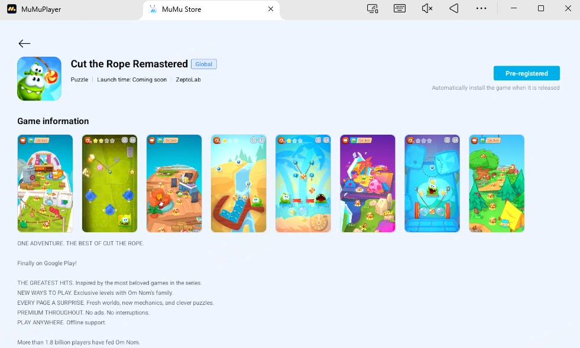Image resolution: width=580 pixels, height=348 pixels.
Task: Click the ZeptoLab developer name
Action: click(188, 80)
